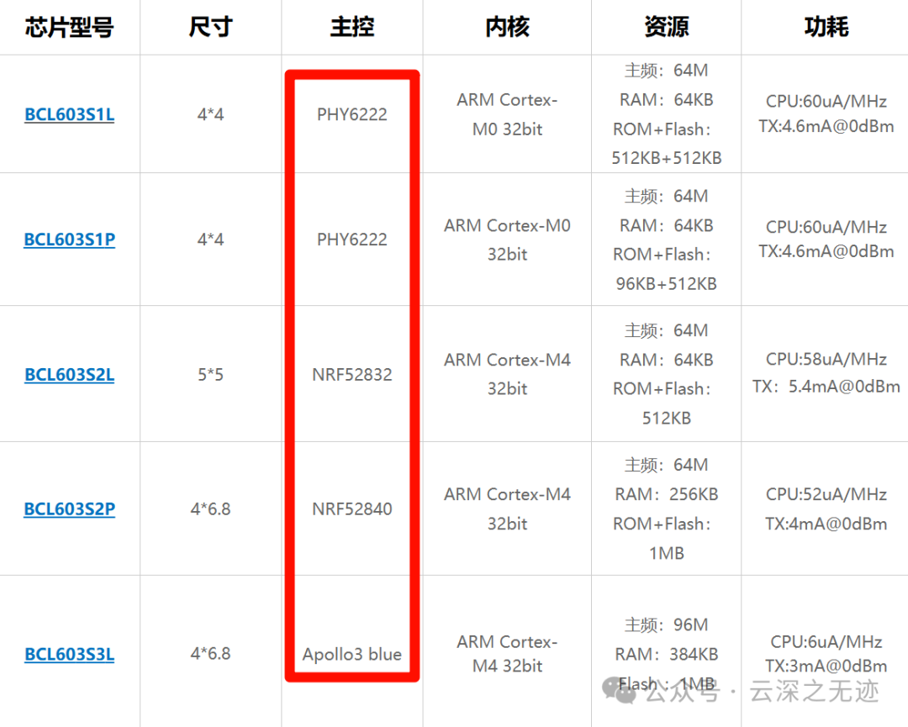Click PHY6222 in the BCL603S1L row
Image resolution: width=908 pixels, height=727 pixels.
[352, 114]
